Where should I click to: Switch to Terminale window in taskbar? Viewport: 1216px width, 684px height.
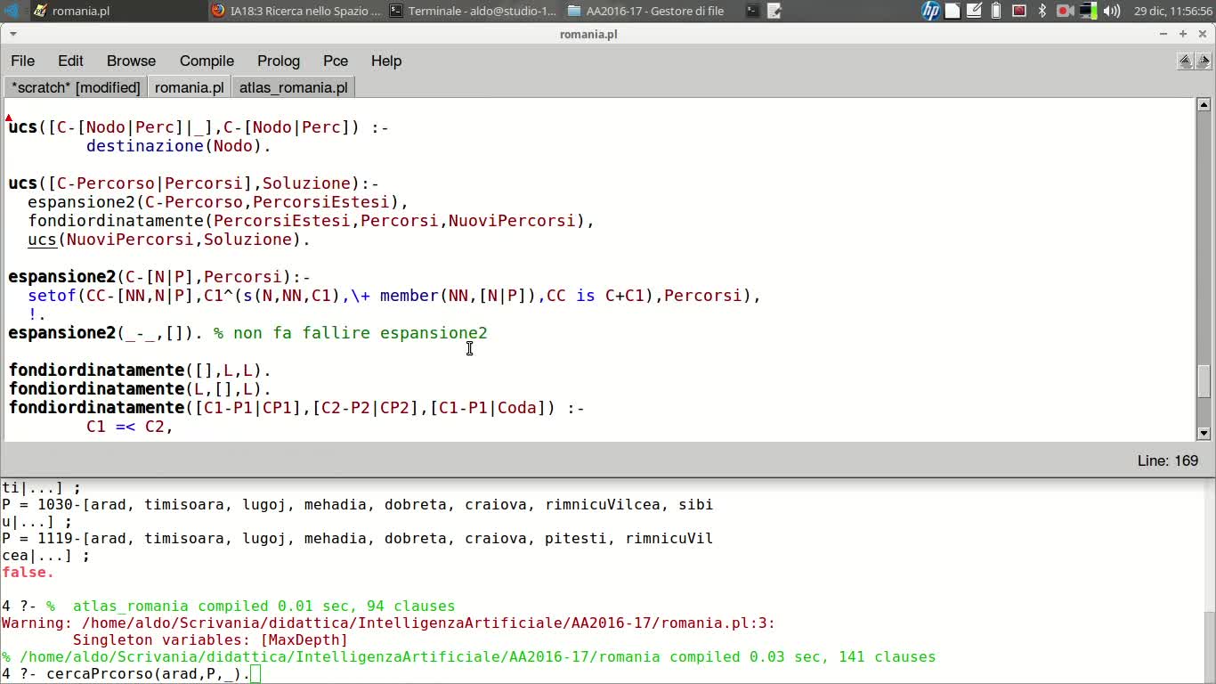coord(473,11)
